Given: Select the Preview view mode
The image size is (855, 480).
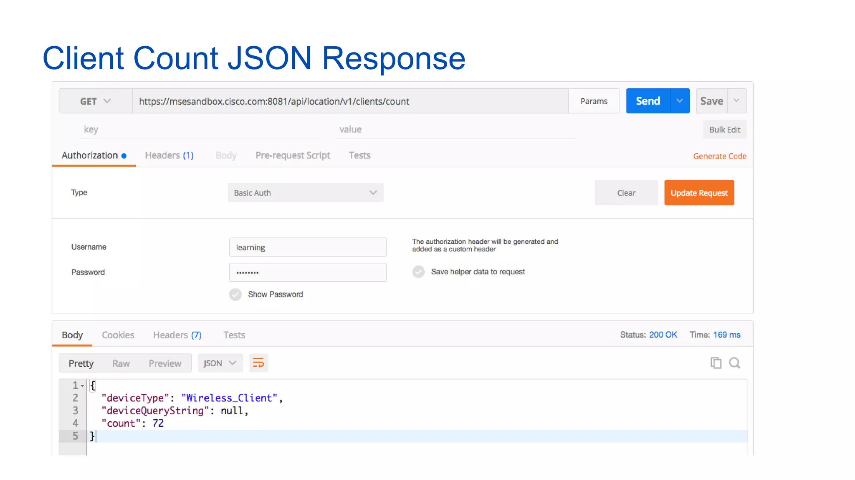Looking at the screenshot, I should point(165,363).
